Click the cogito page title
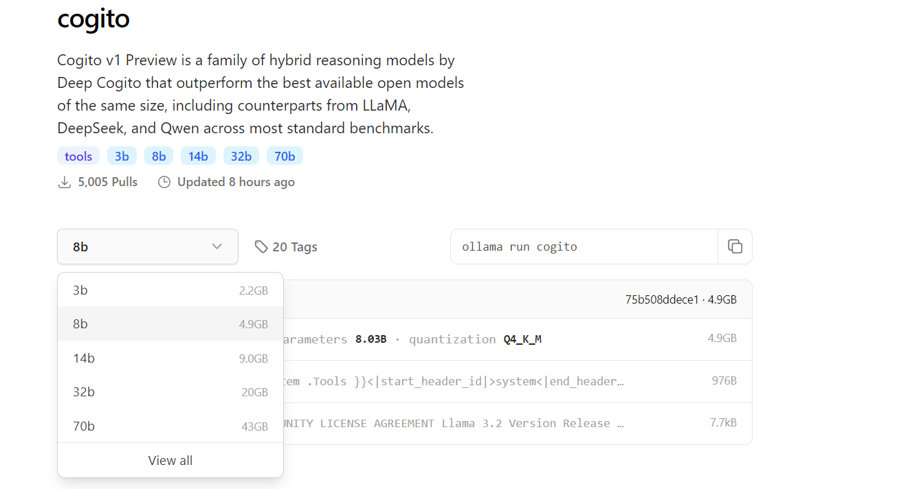The image size is (921, 489). 93,19
